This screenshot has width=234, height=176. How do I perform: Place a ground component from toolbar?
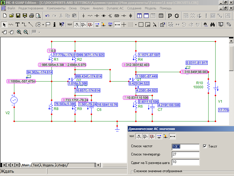click(x=84, y=15)
